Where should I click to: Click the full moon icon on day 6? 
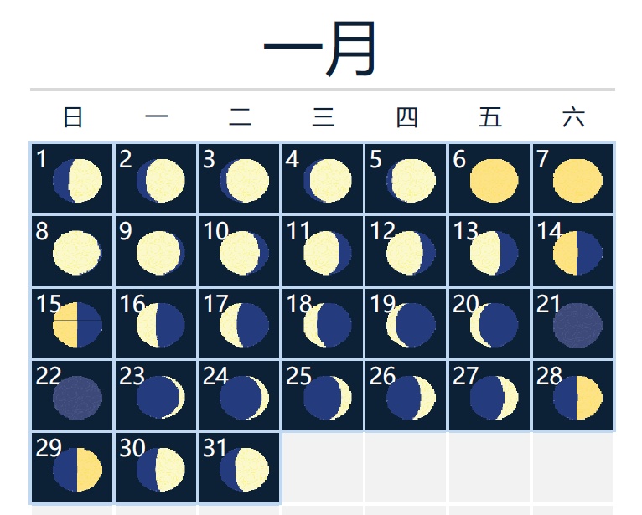click(x=494, y=181)
